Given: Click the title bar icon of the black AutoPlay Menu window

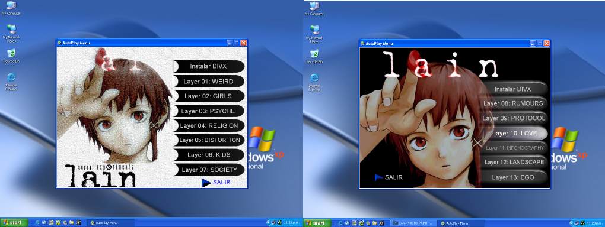Looking at the screenshot, I should [x=362, y=44].
